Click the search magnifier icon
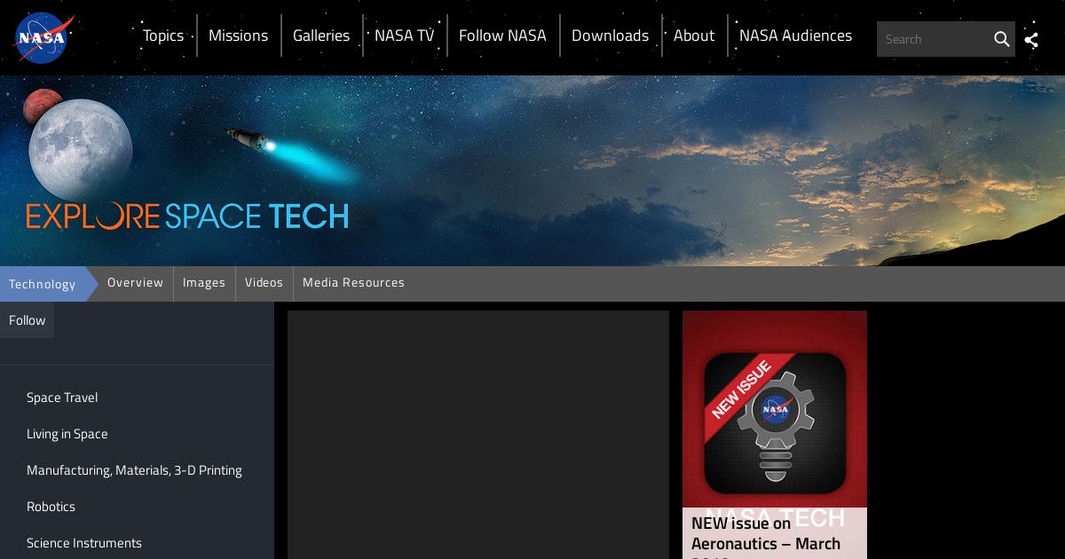The height and width of the screenshot is (559, 1065). point(1002,39)
